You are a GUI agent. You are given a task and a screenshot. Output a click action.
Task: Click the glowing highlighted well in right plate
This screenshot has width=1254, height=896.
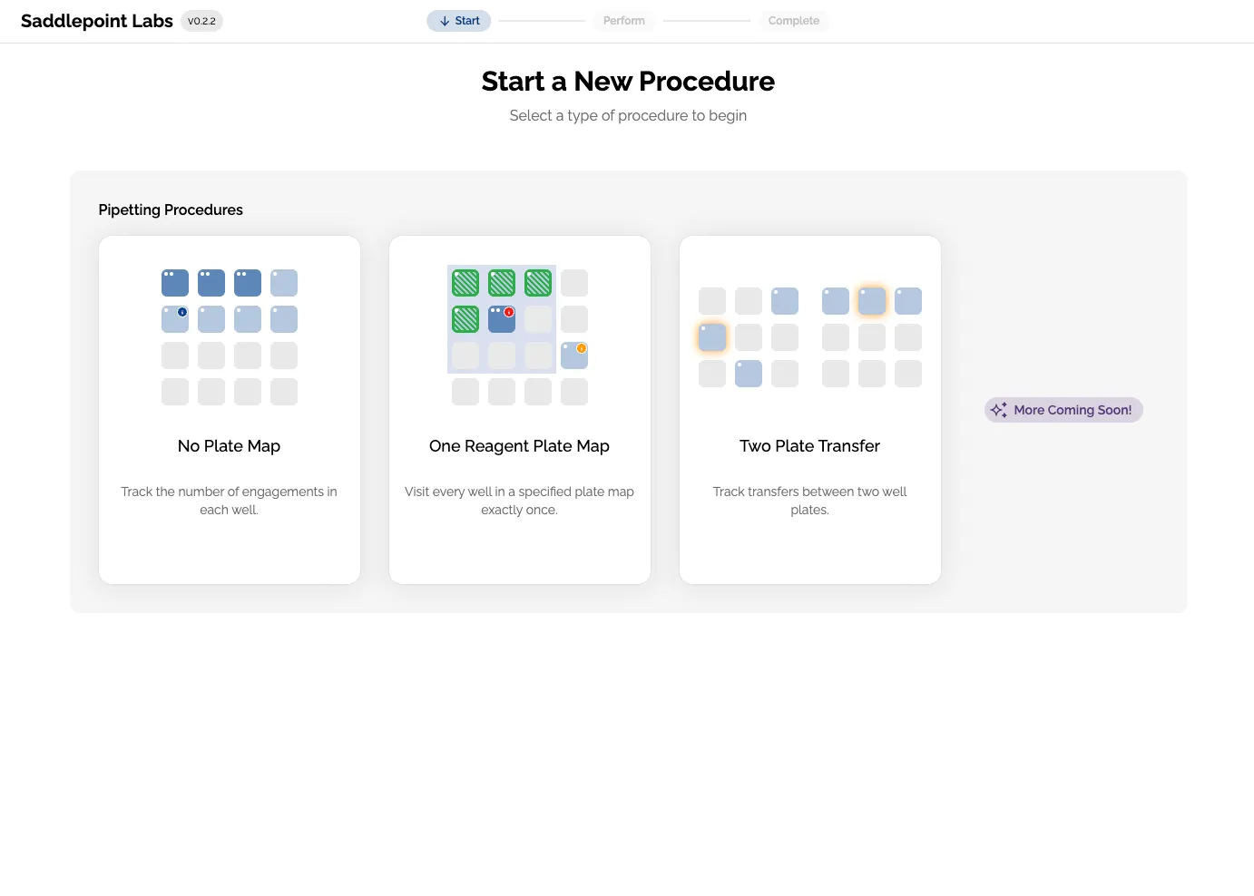[872, 301]
